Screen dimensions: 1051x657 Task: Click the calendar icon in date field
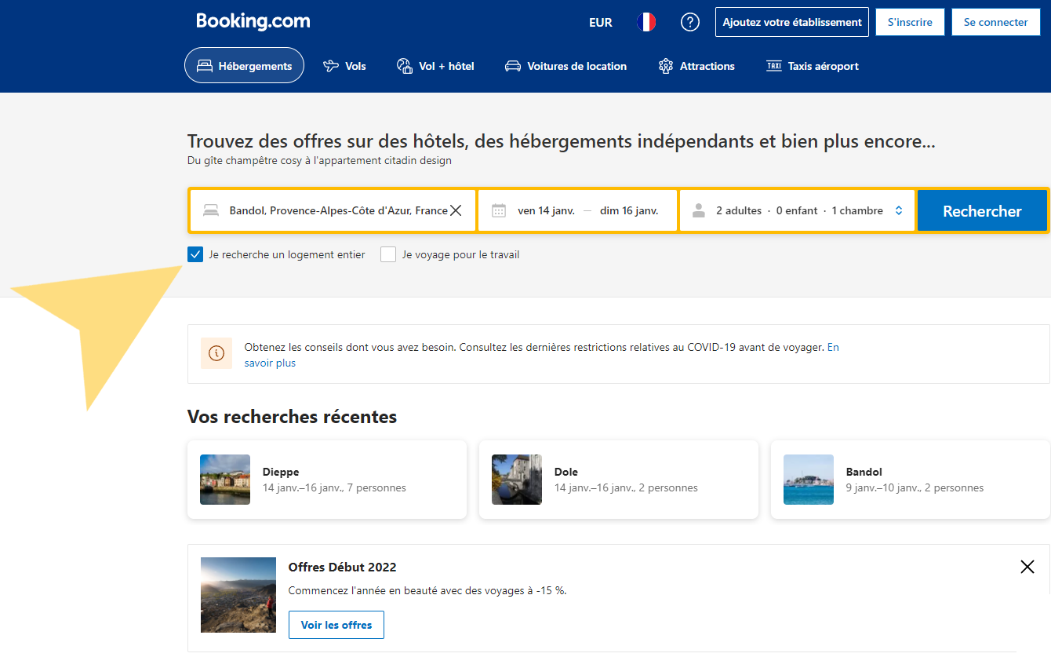tap(499, 210)
